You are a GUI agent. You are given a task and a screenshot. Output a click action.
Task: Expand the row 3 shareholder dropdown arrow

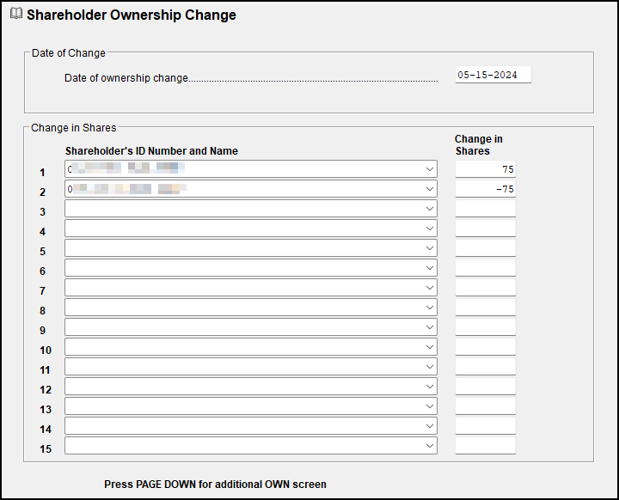(x=430, y=209)
